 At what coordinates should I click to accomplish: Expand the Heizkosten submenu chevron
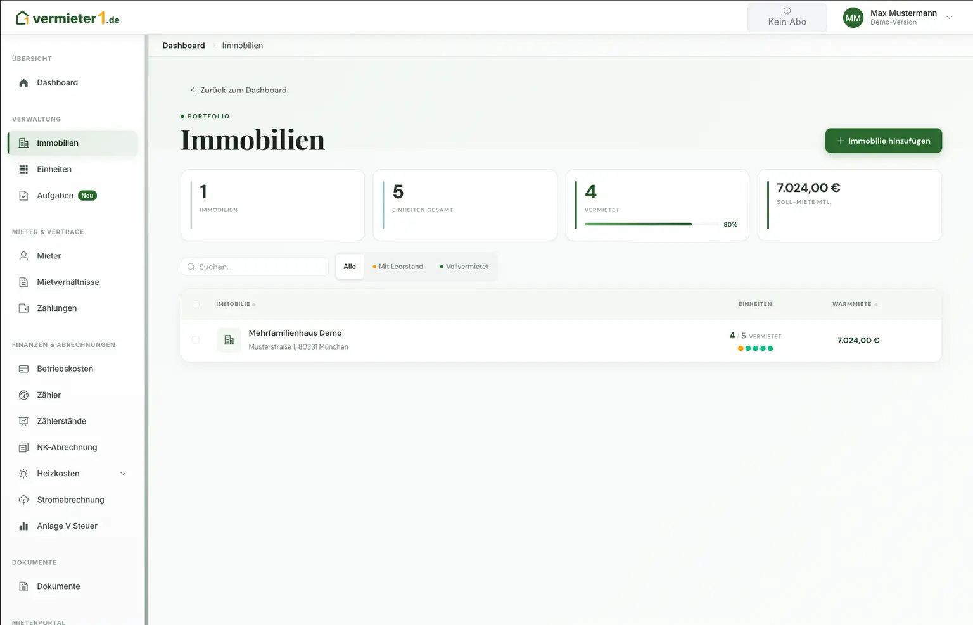123,474
